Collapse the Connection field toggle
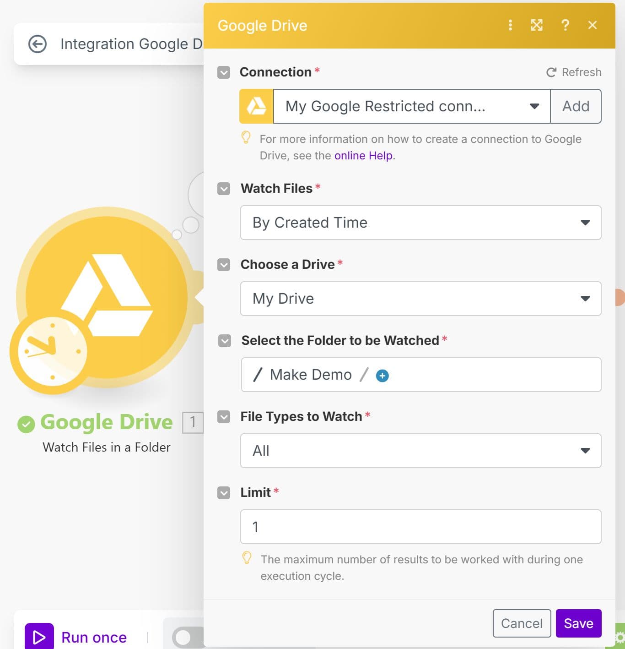 pos(224,72)
